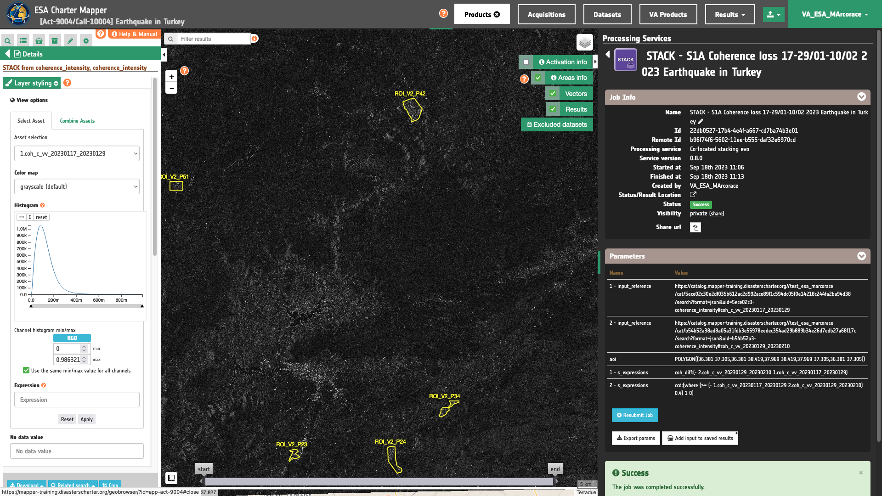
Task: Open help icon next to Layer styling
Action: click(x=67, y=83)
